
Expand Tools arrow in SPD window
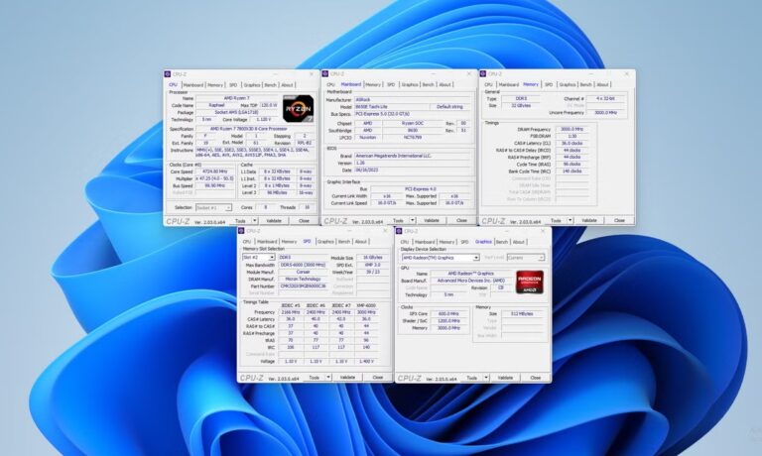[328, 378]
